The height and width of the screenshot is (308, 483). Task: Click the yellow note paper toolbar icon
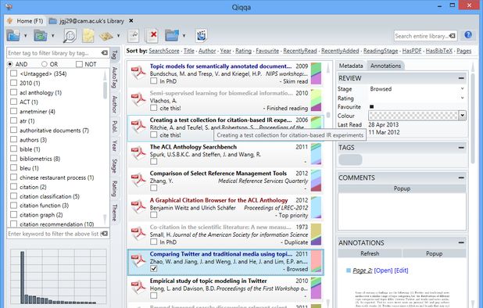pos(88,36)
